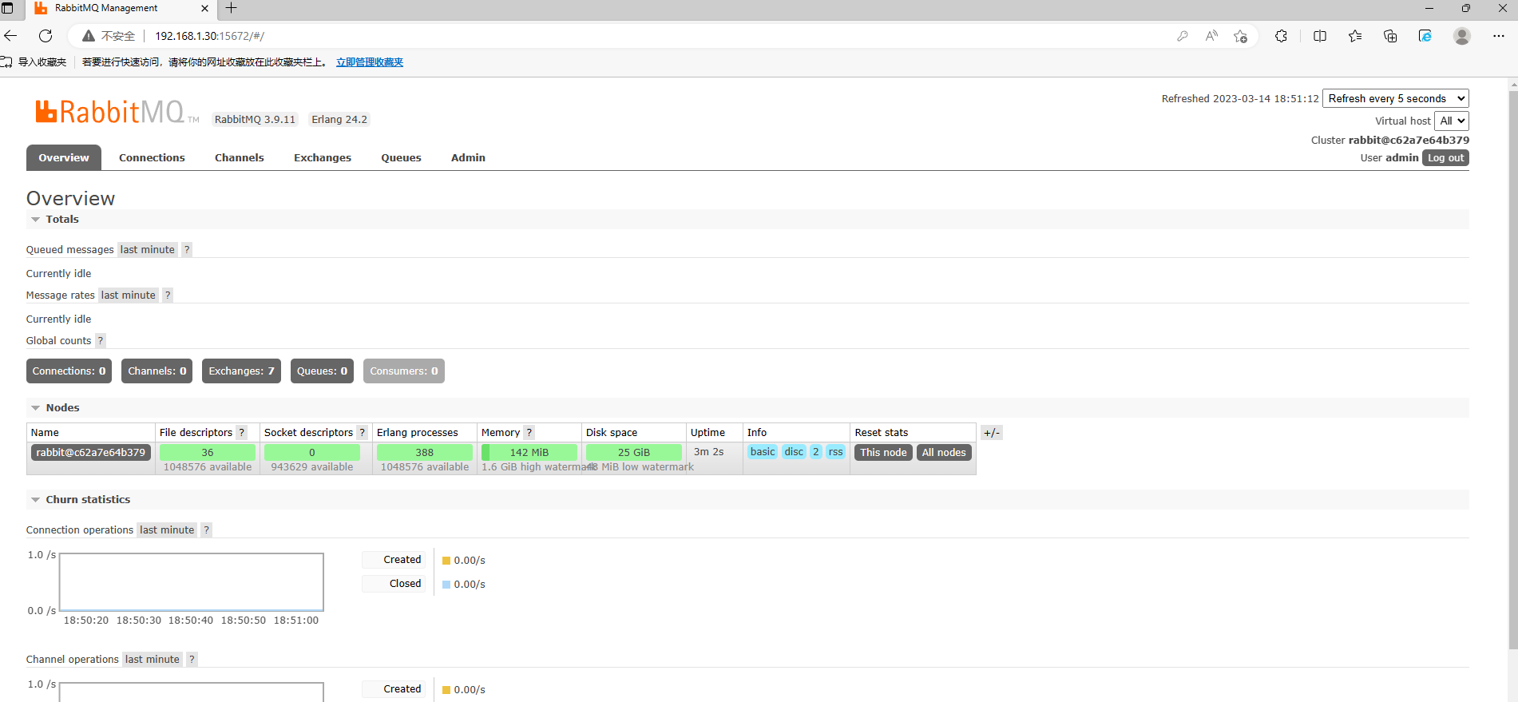Screen dimensions: 1518x702
Task: Click the Exchanges: 7 count button
Action: (241, 371)
